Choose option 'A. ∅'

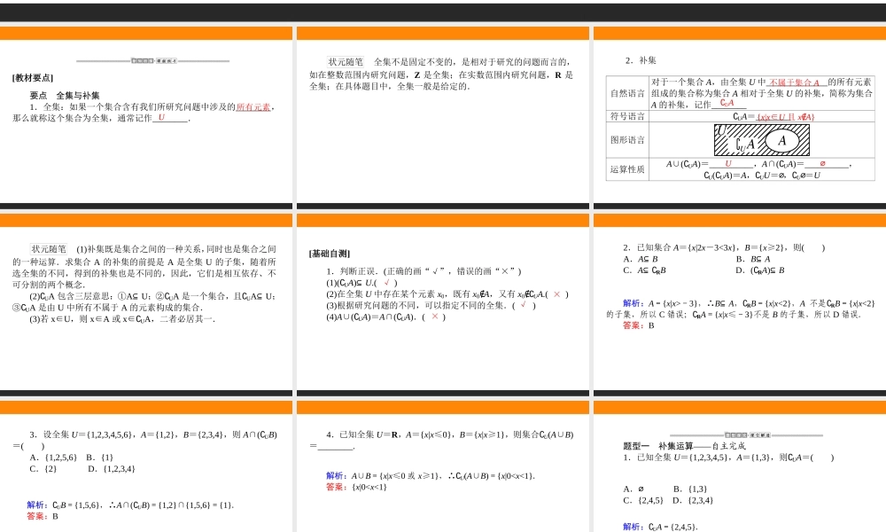[x=633, y=489]
